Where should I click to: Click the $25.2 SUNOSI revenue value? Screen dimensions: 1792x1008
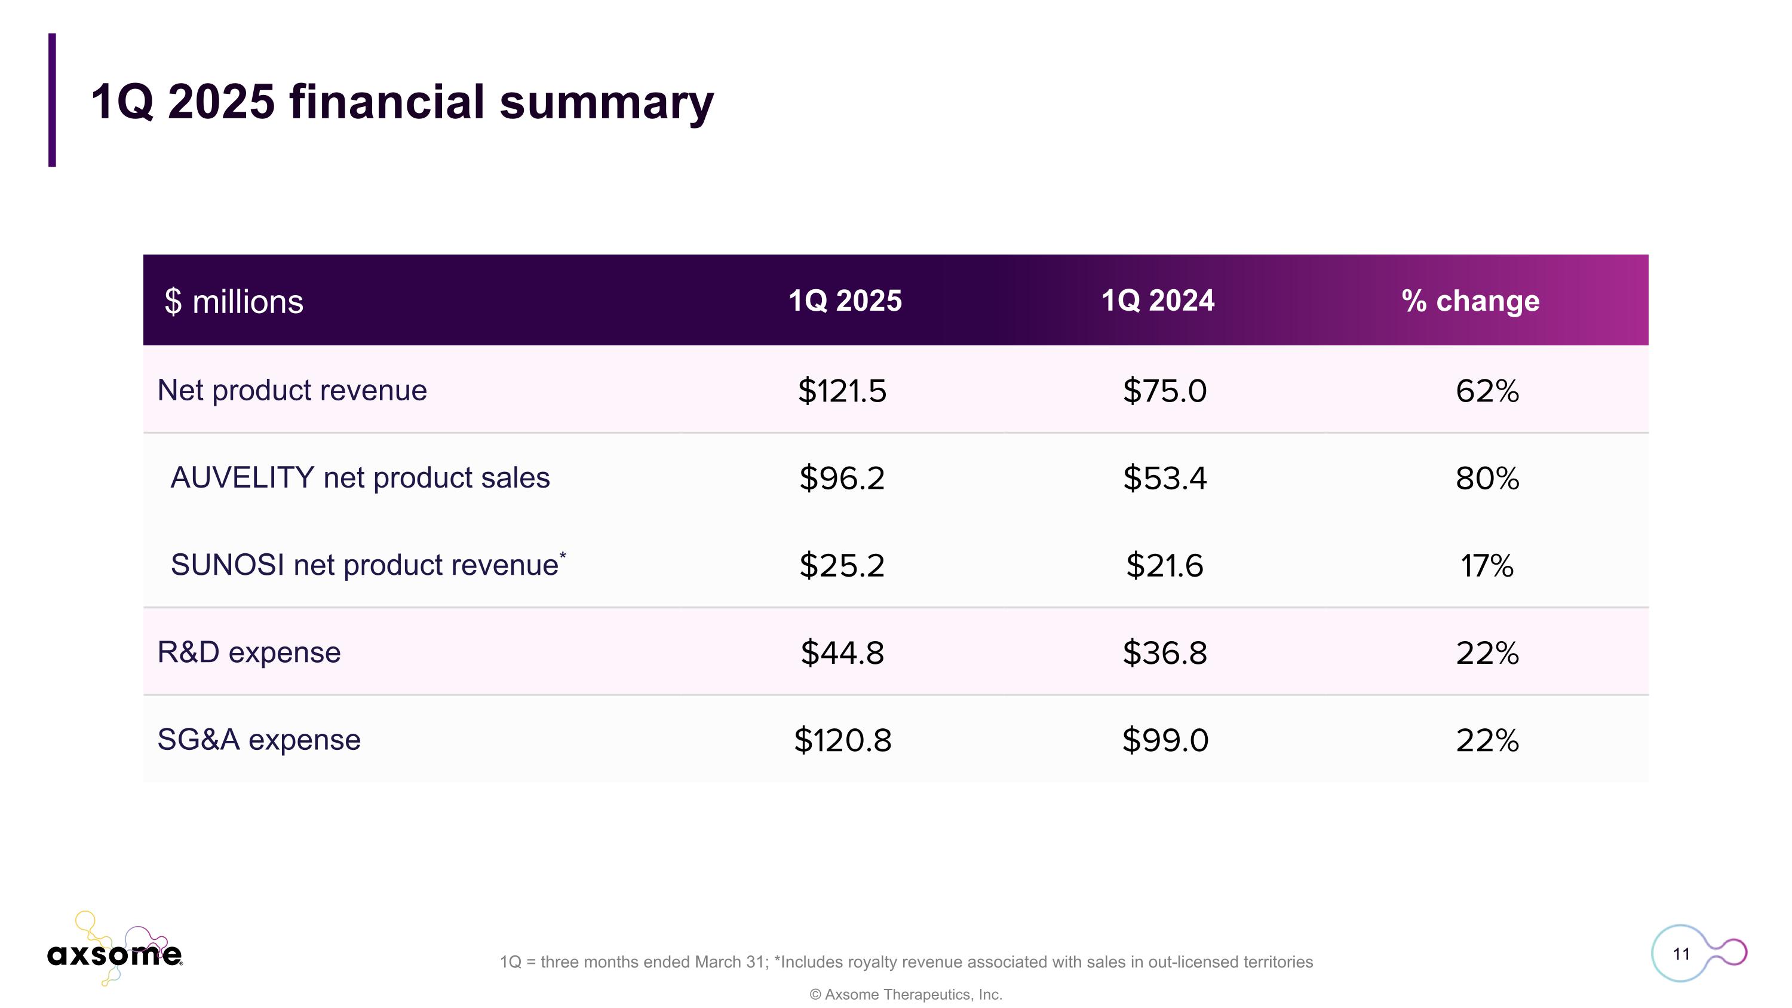click(x=842, y=565)
